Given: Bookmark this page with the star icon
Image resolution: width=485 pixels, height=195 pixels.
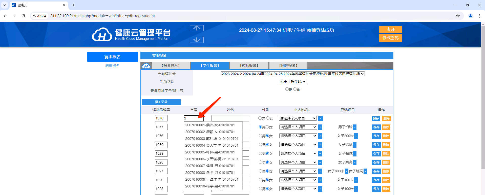Looking at the screenshot, I should 458,16.
